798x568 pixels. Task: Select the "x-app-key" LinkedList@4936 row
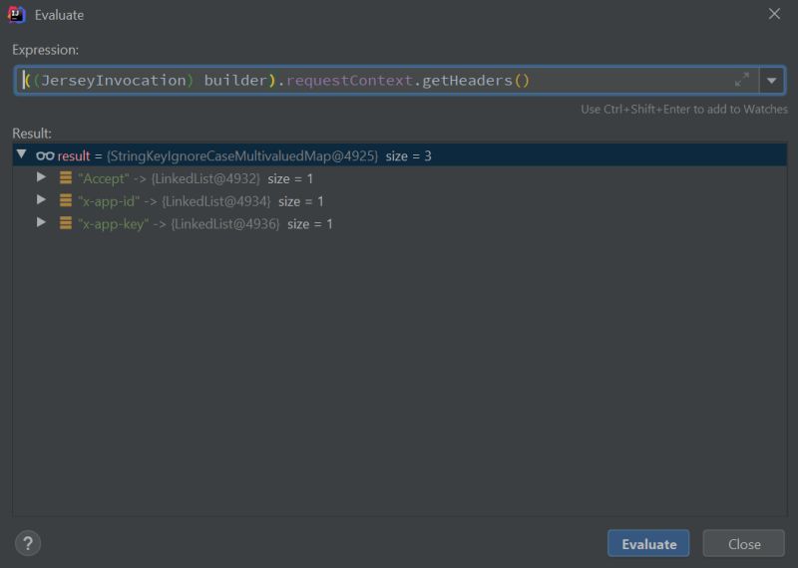(x=400, y=224)
